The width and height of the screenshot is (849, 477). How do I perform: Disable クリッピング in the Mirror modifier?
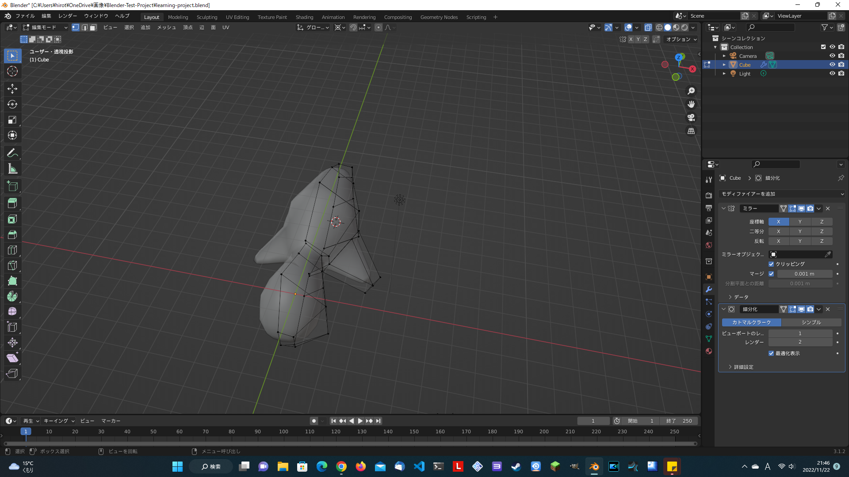[x=771, y=264]
